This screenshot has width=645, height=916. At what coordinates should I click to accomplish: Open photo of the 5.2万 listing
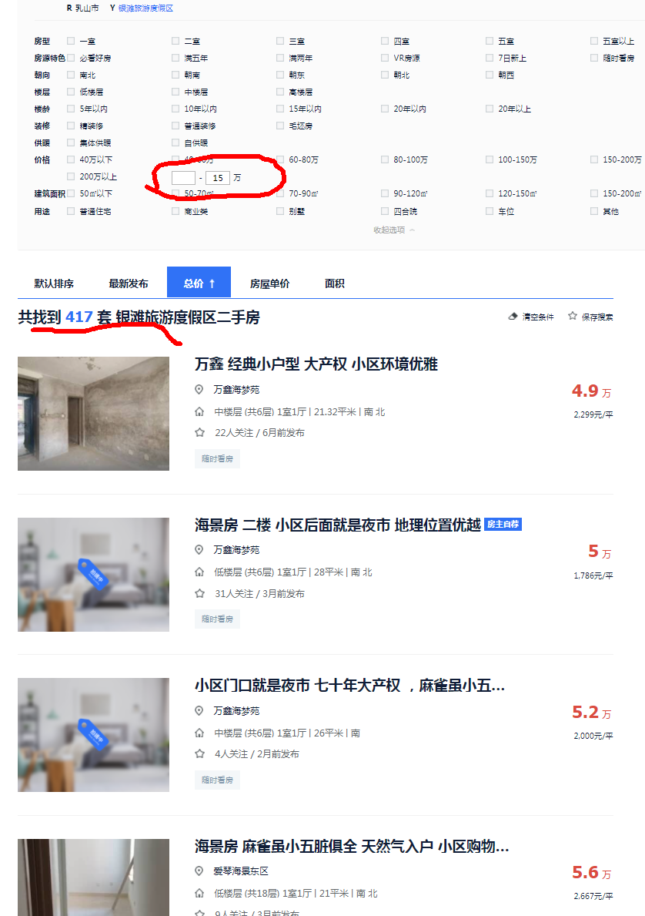pyautogui.click(x=93, y=735)
